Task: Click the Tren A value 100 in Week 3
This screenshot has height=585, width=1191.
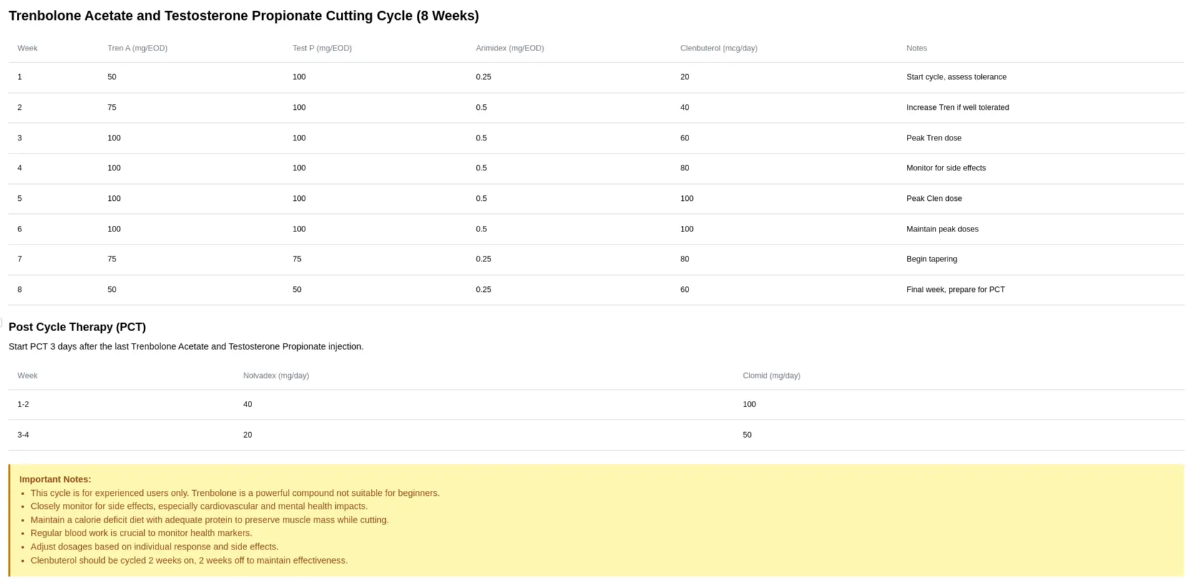Action: click(114, 138)
